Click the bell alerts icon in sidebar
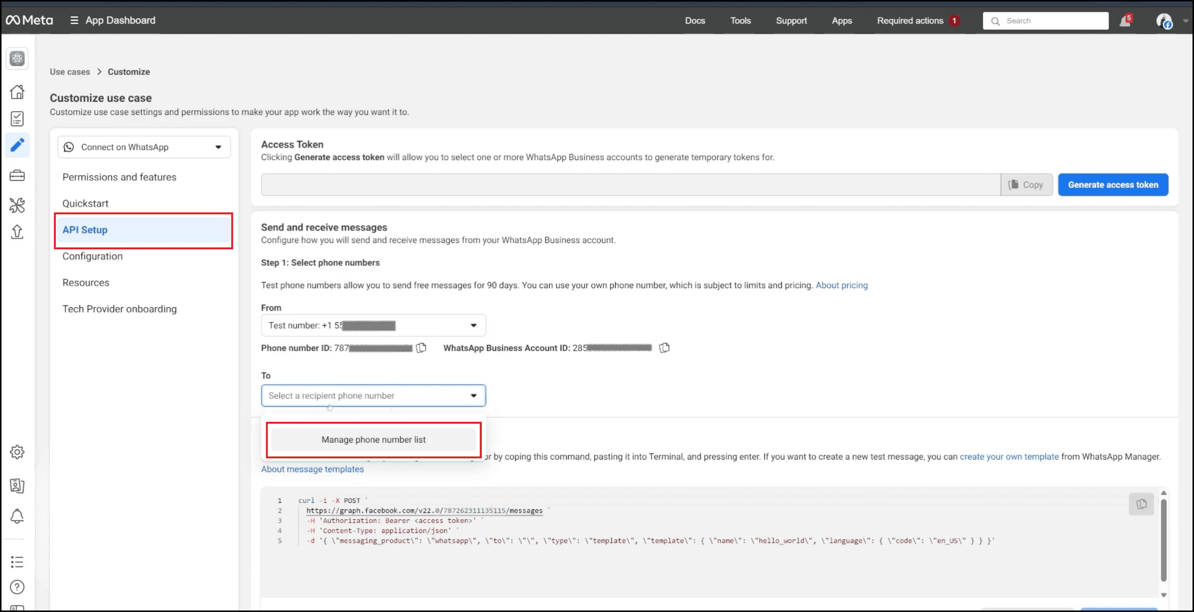Viewport: 1194px width, 612px height. pyautogui.click(x=17, y=516)
